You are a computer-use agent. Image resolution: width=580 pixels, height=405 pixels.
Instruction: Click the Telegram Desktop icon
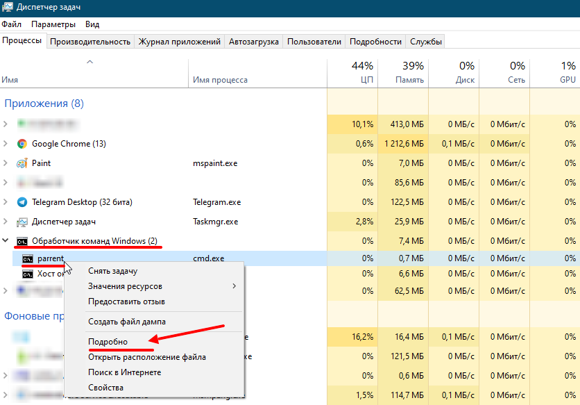coord(22,202)
